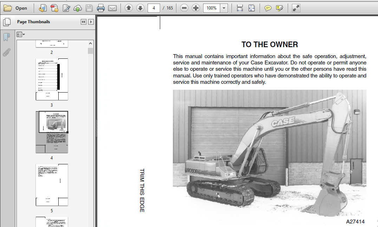
Task: Click the edit document pencil icon
Action: pyautogui.click(x=66, y=8)
